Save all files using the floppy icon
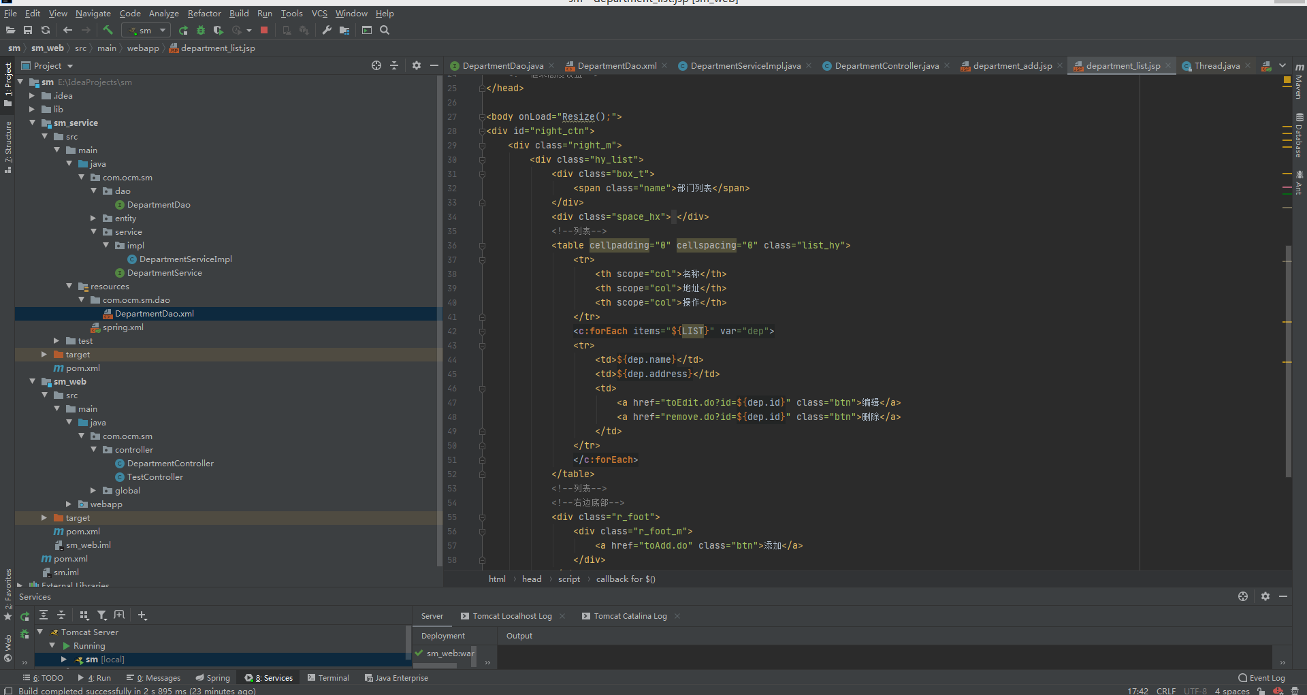Viewport: 1307px width, 695px height. click(x=28, y=30)
